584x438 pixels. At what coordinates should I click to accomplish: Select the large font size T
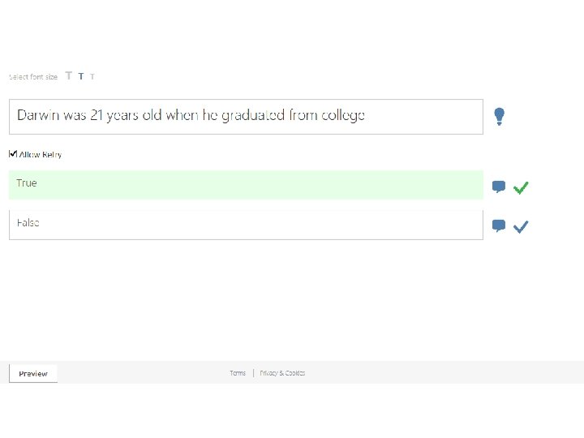coord(69,76)
